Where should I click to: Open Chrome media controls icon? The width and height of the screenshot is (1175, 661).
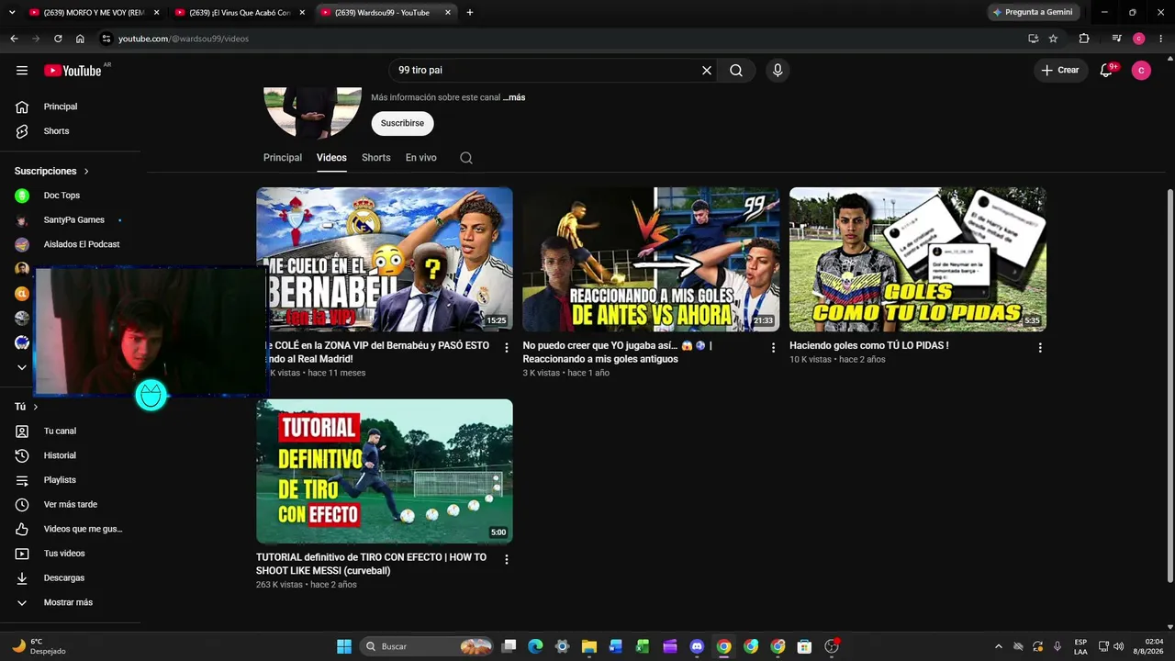pos(1116,39)
